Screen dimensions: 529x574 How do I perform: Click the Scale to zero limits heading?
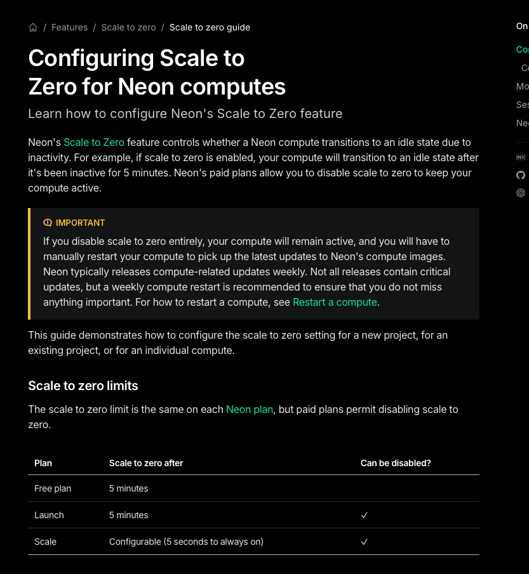click(x=83, y=386)
